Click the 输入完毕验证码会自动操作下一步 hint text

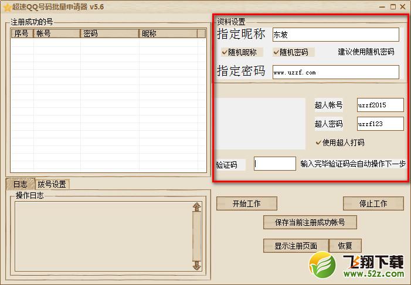tap(353, 164)
